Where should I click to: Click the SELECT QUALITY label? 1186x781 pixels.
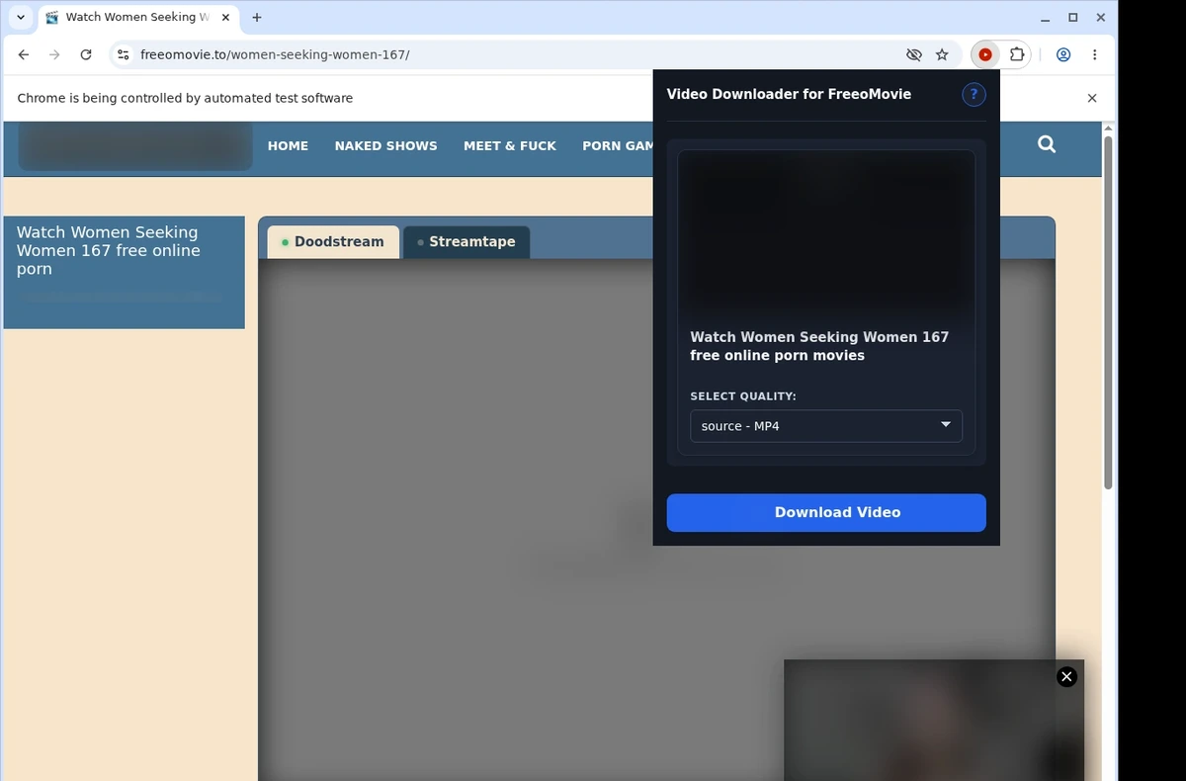(x=743, y=396)
